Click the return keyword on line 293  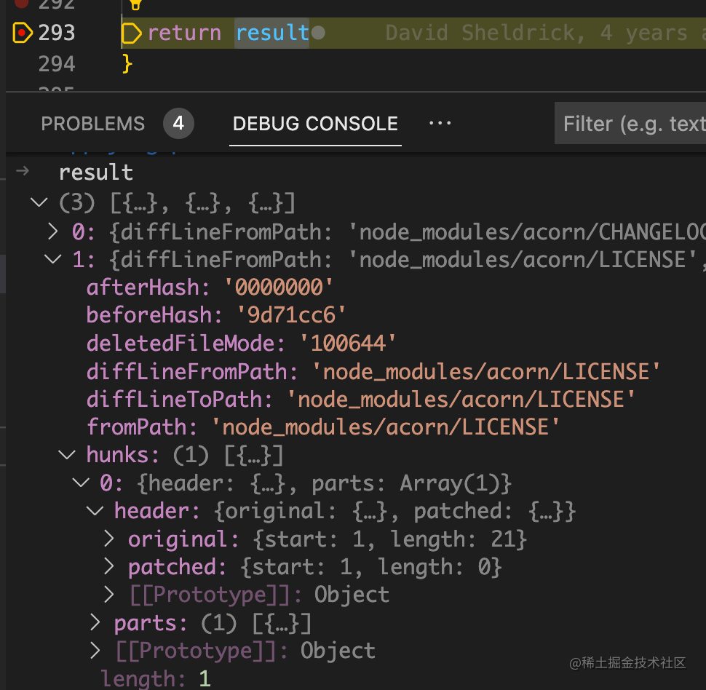click(x=185, y=33)
